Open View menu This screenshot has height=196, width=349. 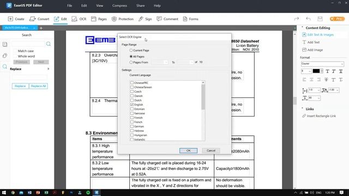click(99, 5)
